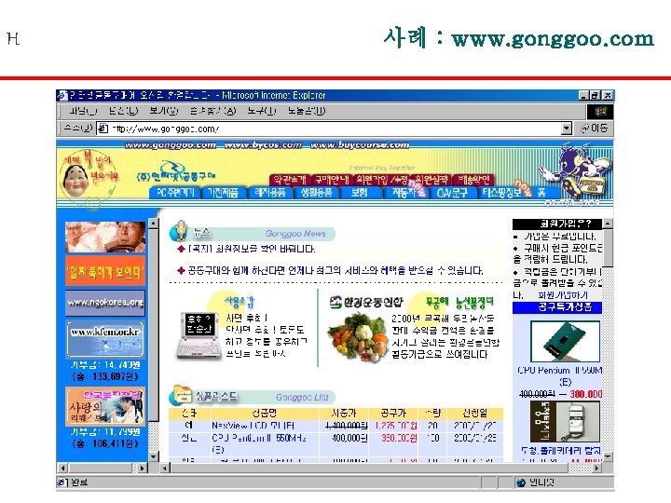Click the 시중가 column header
671x503 pixels.
(344, 414)
